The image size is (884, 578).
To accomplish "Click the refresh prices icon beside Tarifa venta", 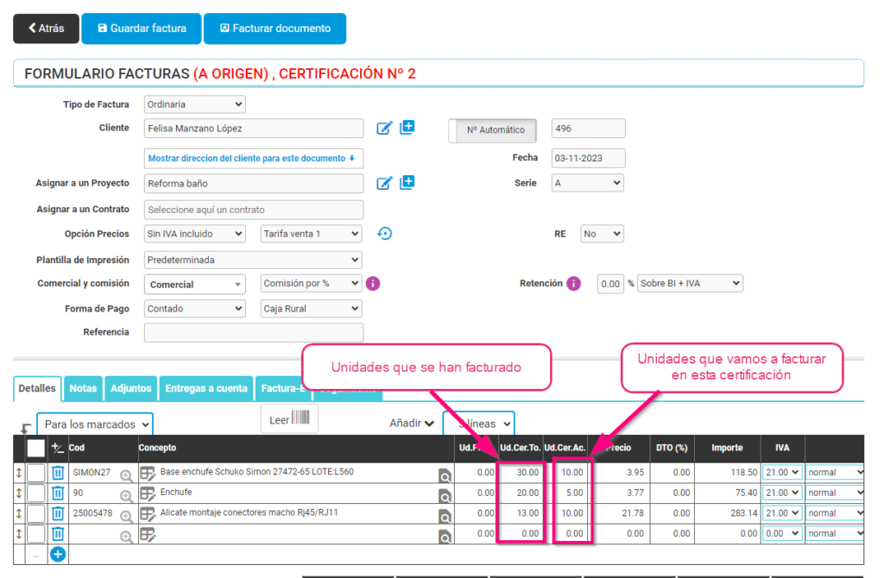I will (385, 233).
